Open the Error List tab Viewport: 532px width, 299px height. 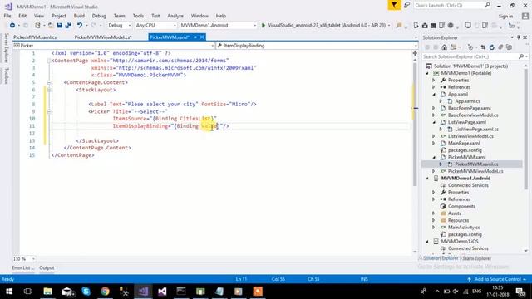[22, 267]
